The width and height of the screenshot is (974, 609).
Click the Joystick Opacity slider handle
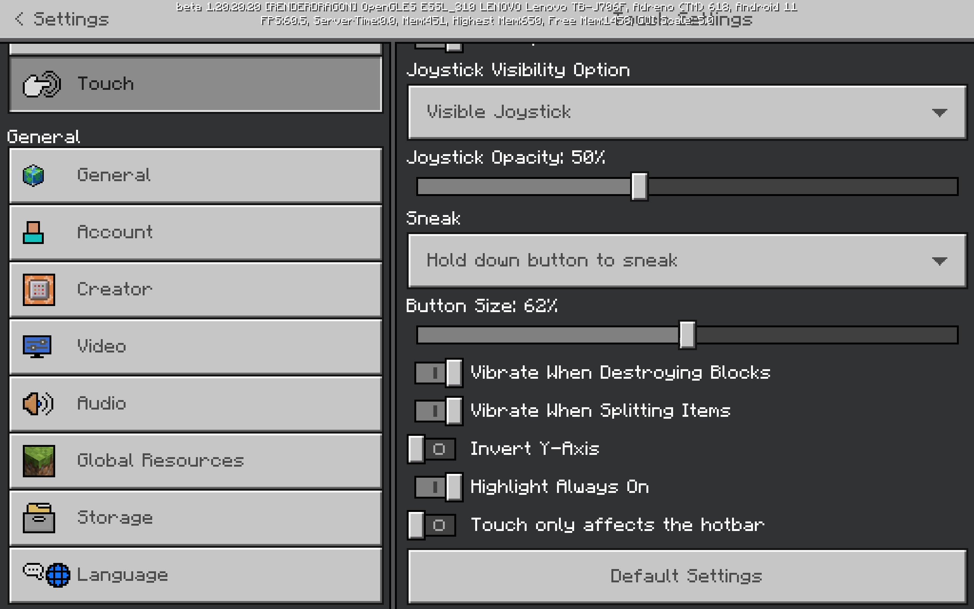(x=639, y=187)
